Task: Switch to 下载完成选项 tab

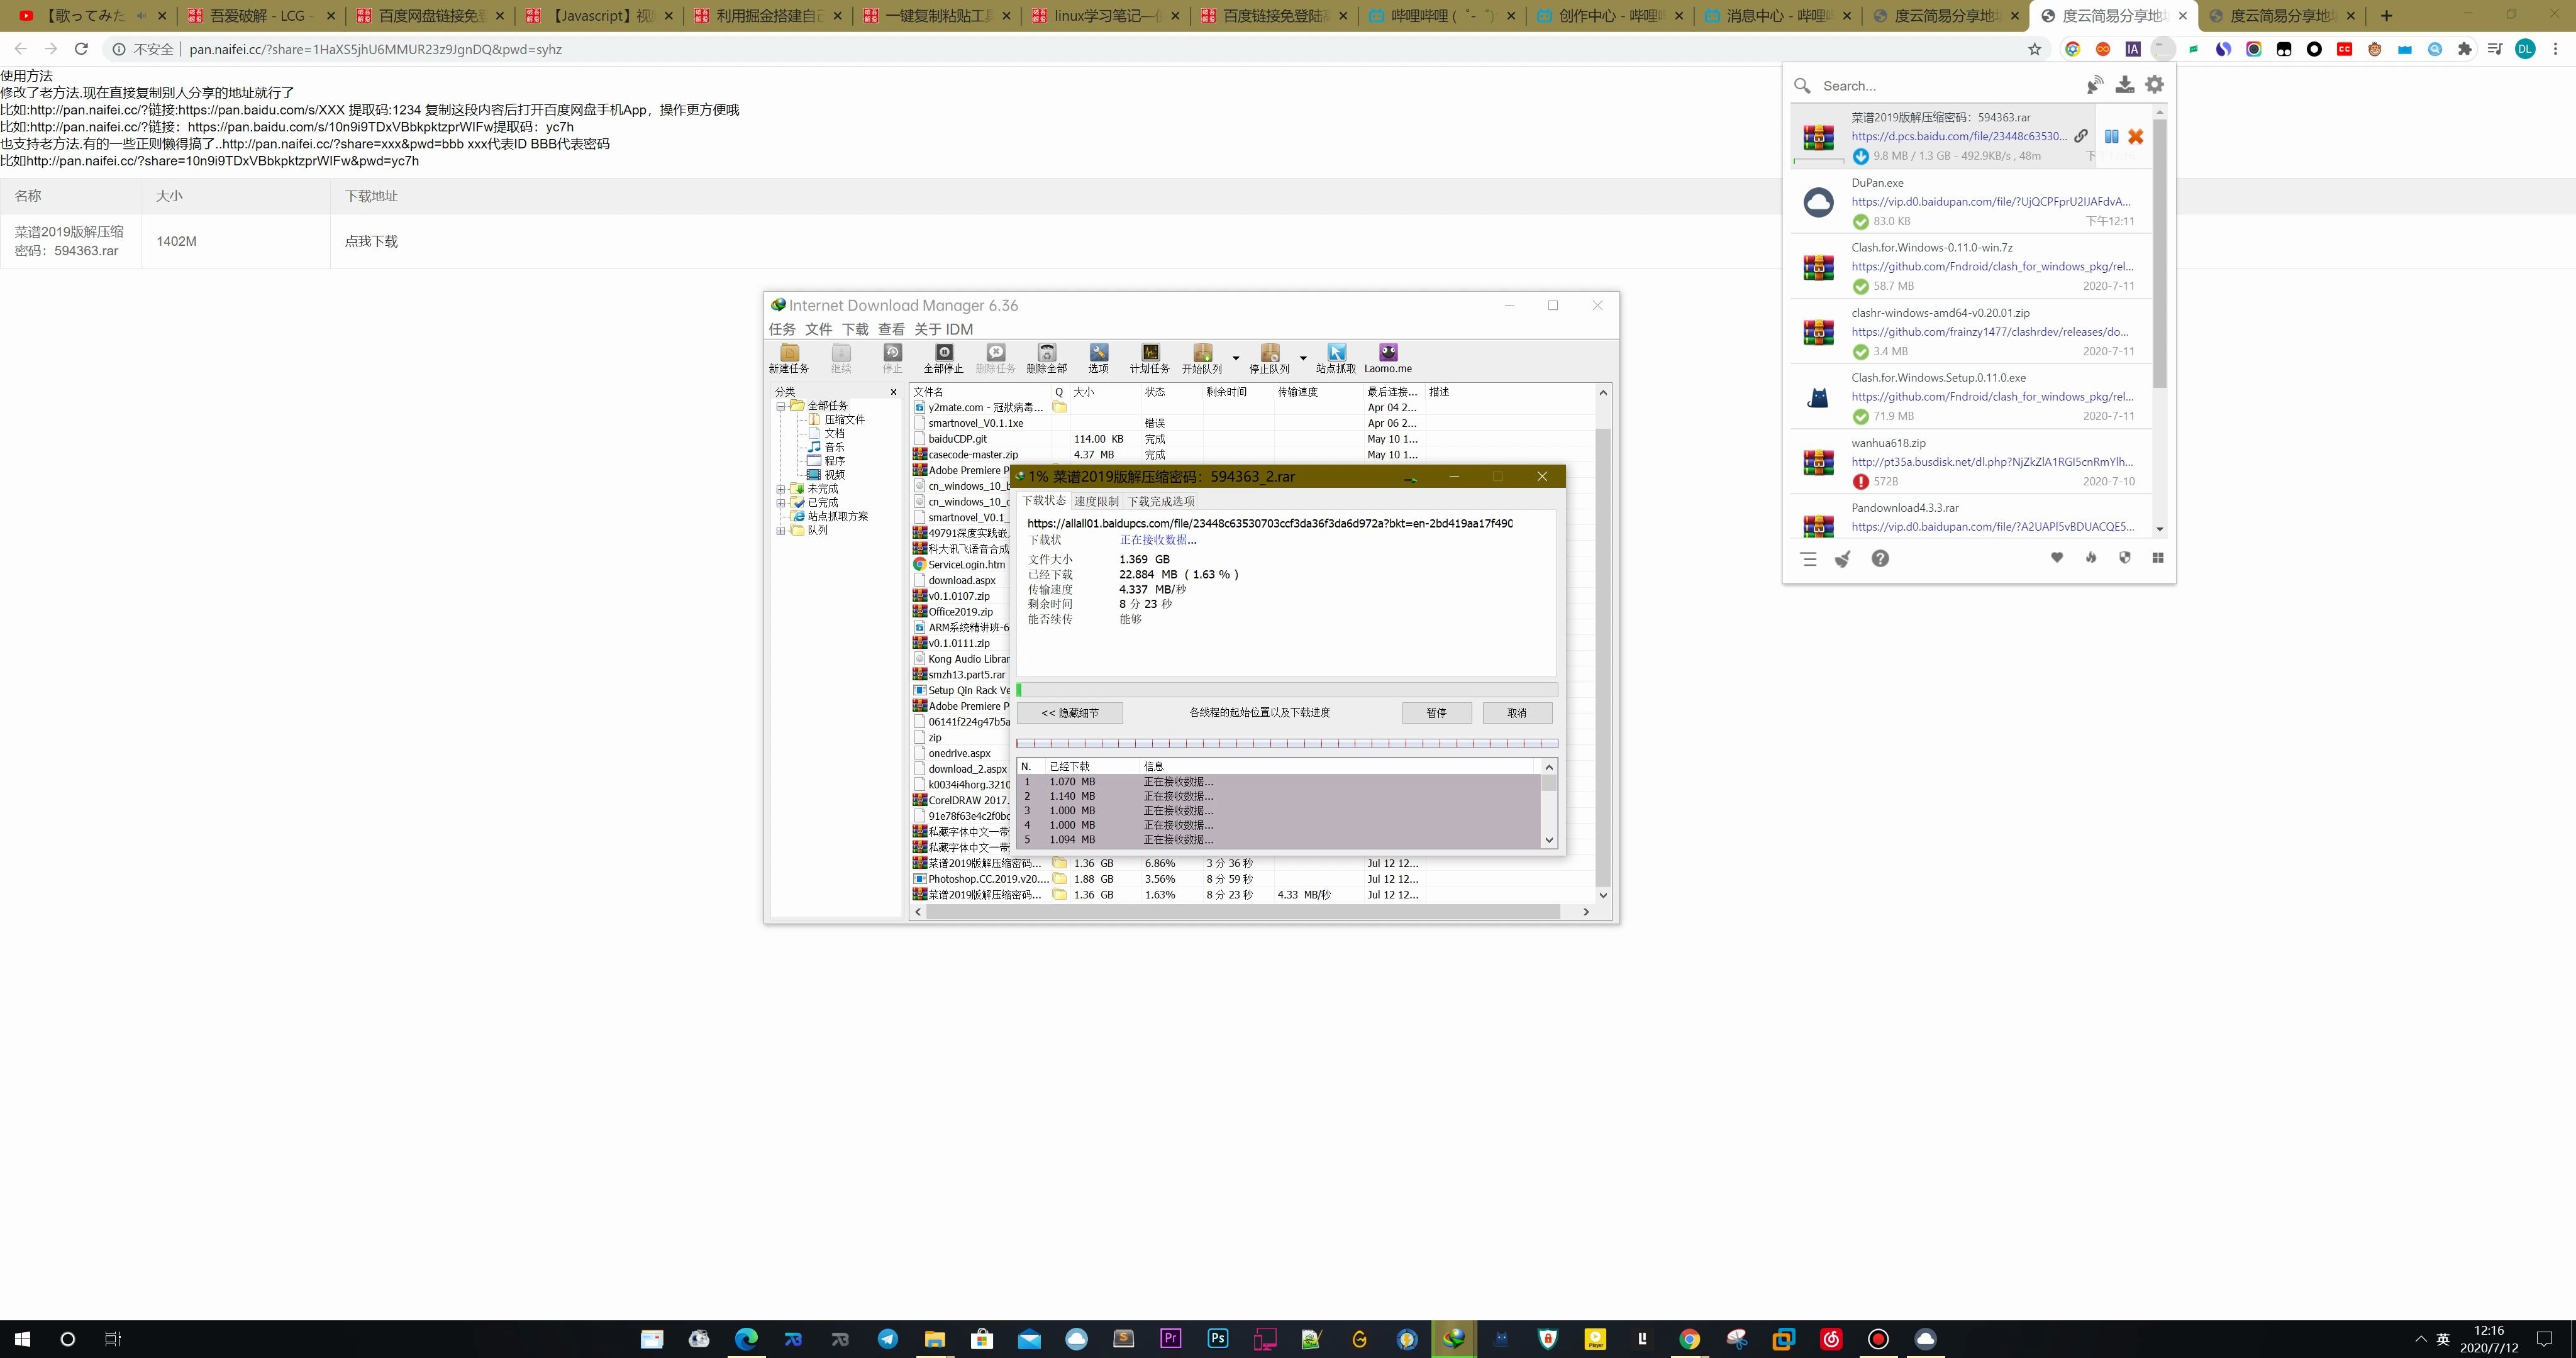Action: point(1161,501)
